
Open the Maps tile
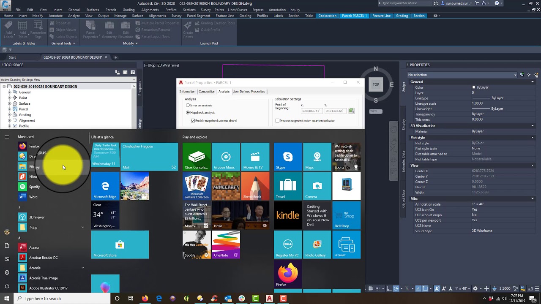(317, 157)
